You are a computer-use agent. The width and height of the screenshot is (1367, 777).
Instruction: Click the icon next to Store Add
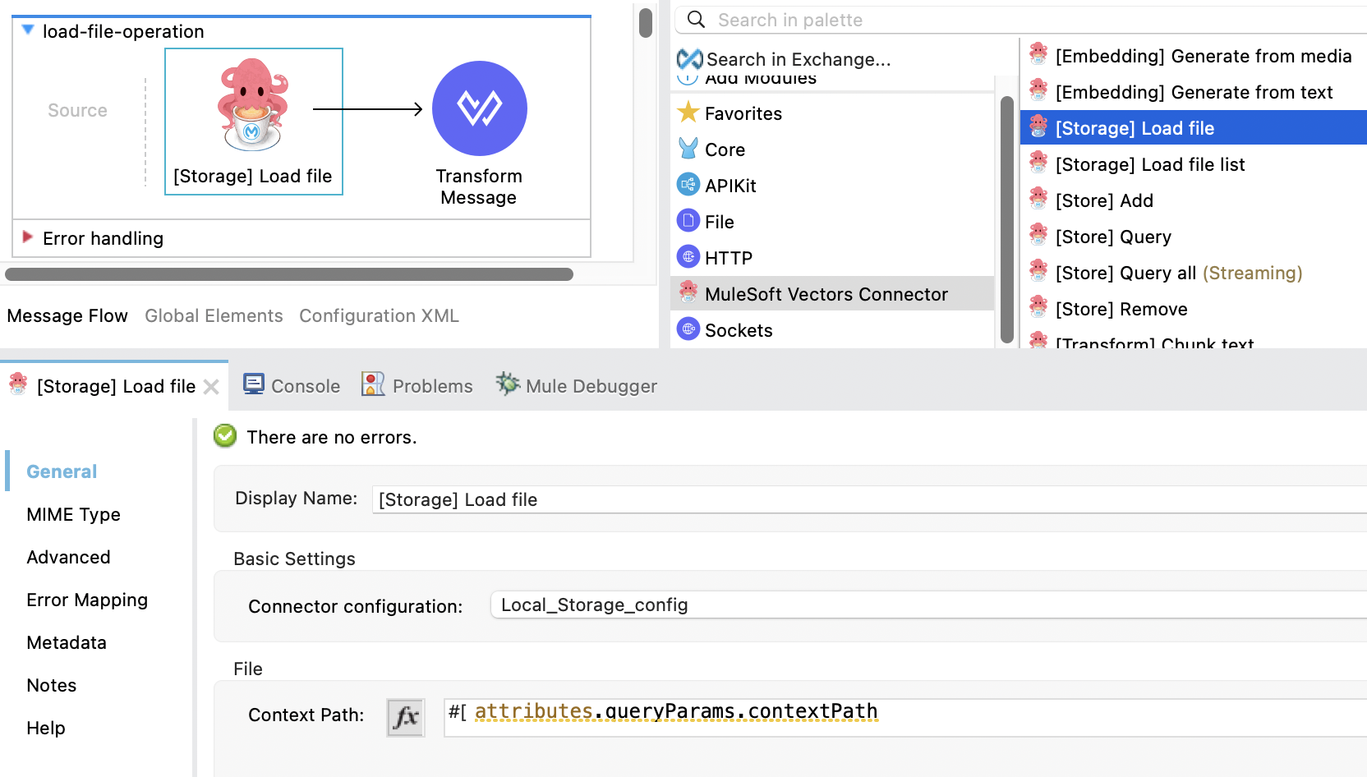pos(1038,199)
